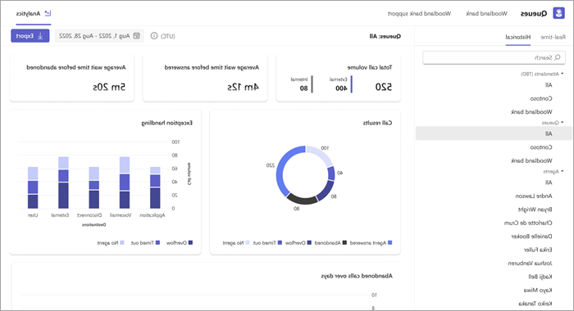Click the Exception handling chart title
This screenshot has height=311, width=574.
pos(167,123)
